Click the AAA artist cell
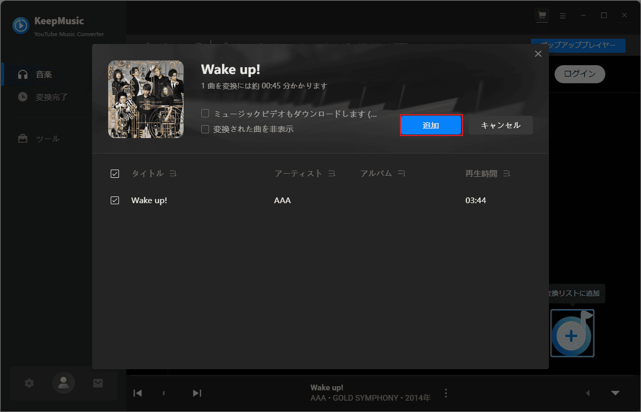 point(282,200)
